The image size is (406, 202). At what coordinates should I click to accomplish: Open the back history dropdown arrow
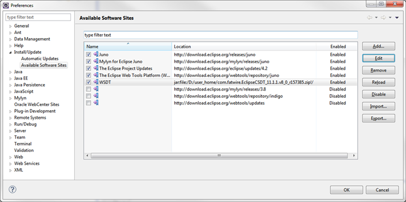(x=376, y=18)
